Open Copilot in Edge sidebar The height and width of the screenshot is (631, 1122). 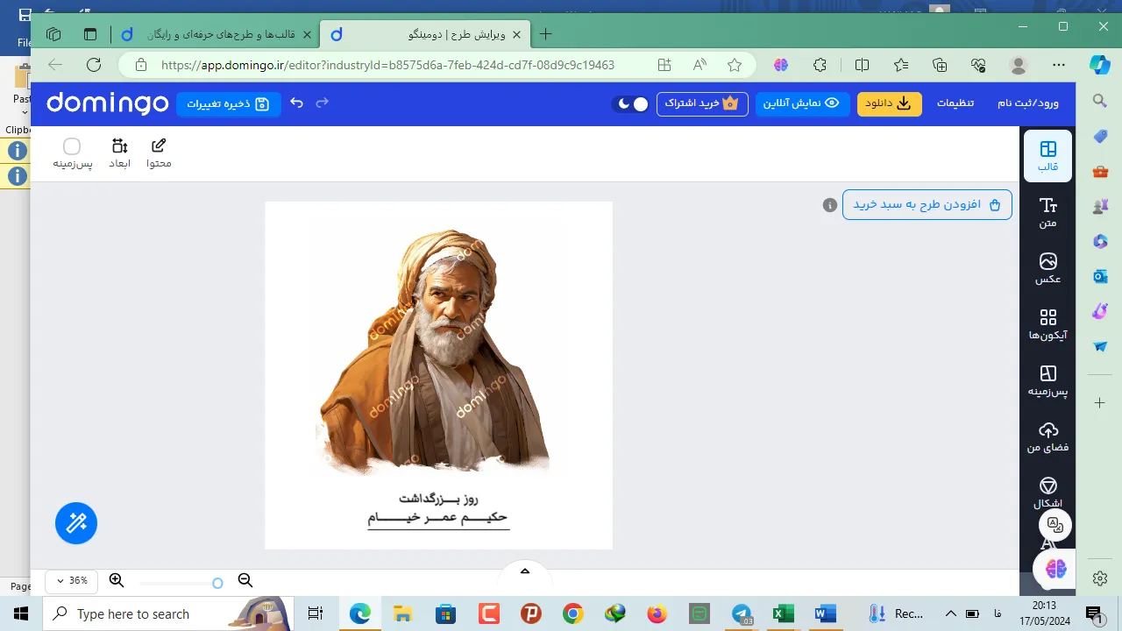coord(1100,65)
